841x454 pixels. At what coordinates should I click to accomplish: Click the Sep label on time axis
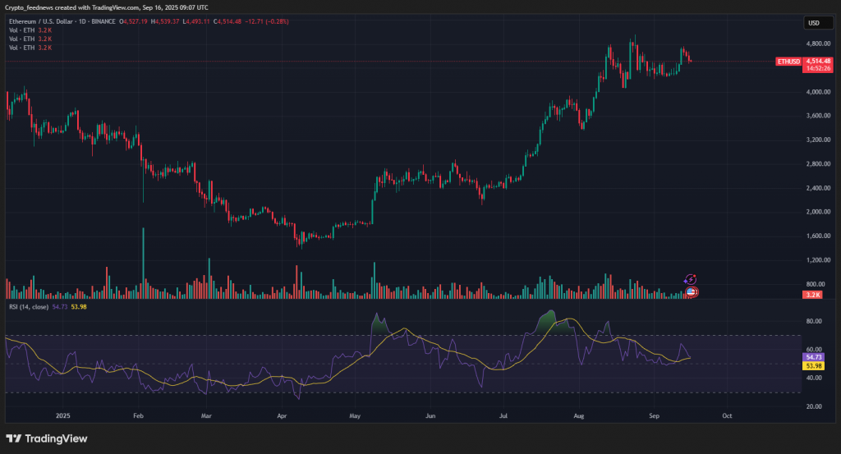click(654, 417)
